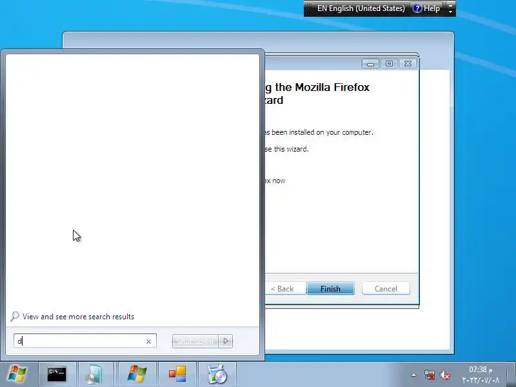Click "View and see more search results"
The width and height of the screenshot is (516, 387).
point(78,317)
